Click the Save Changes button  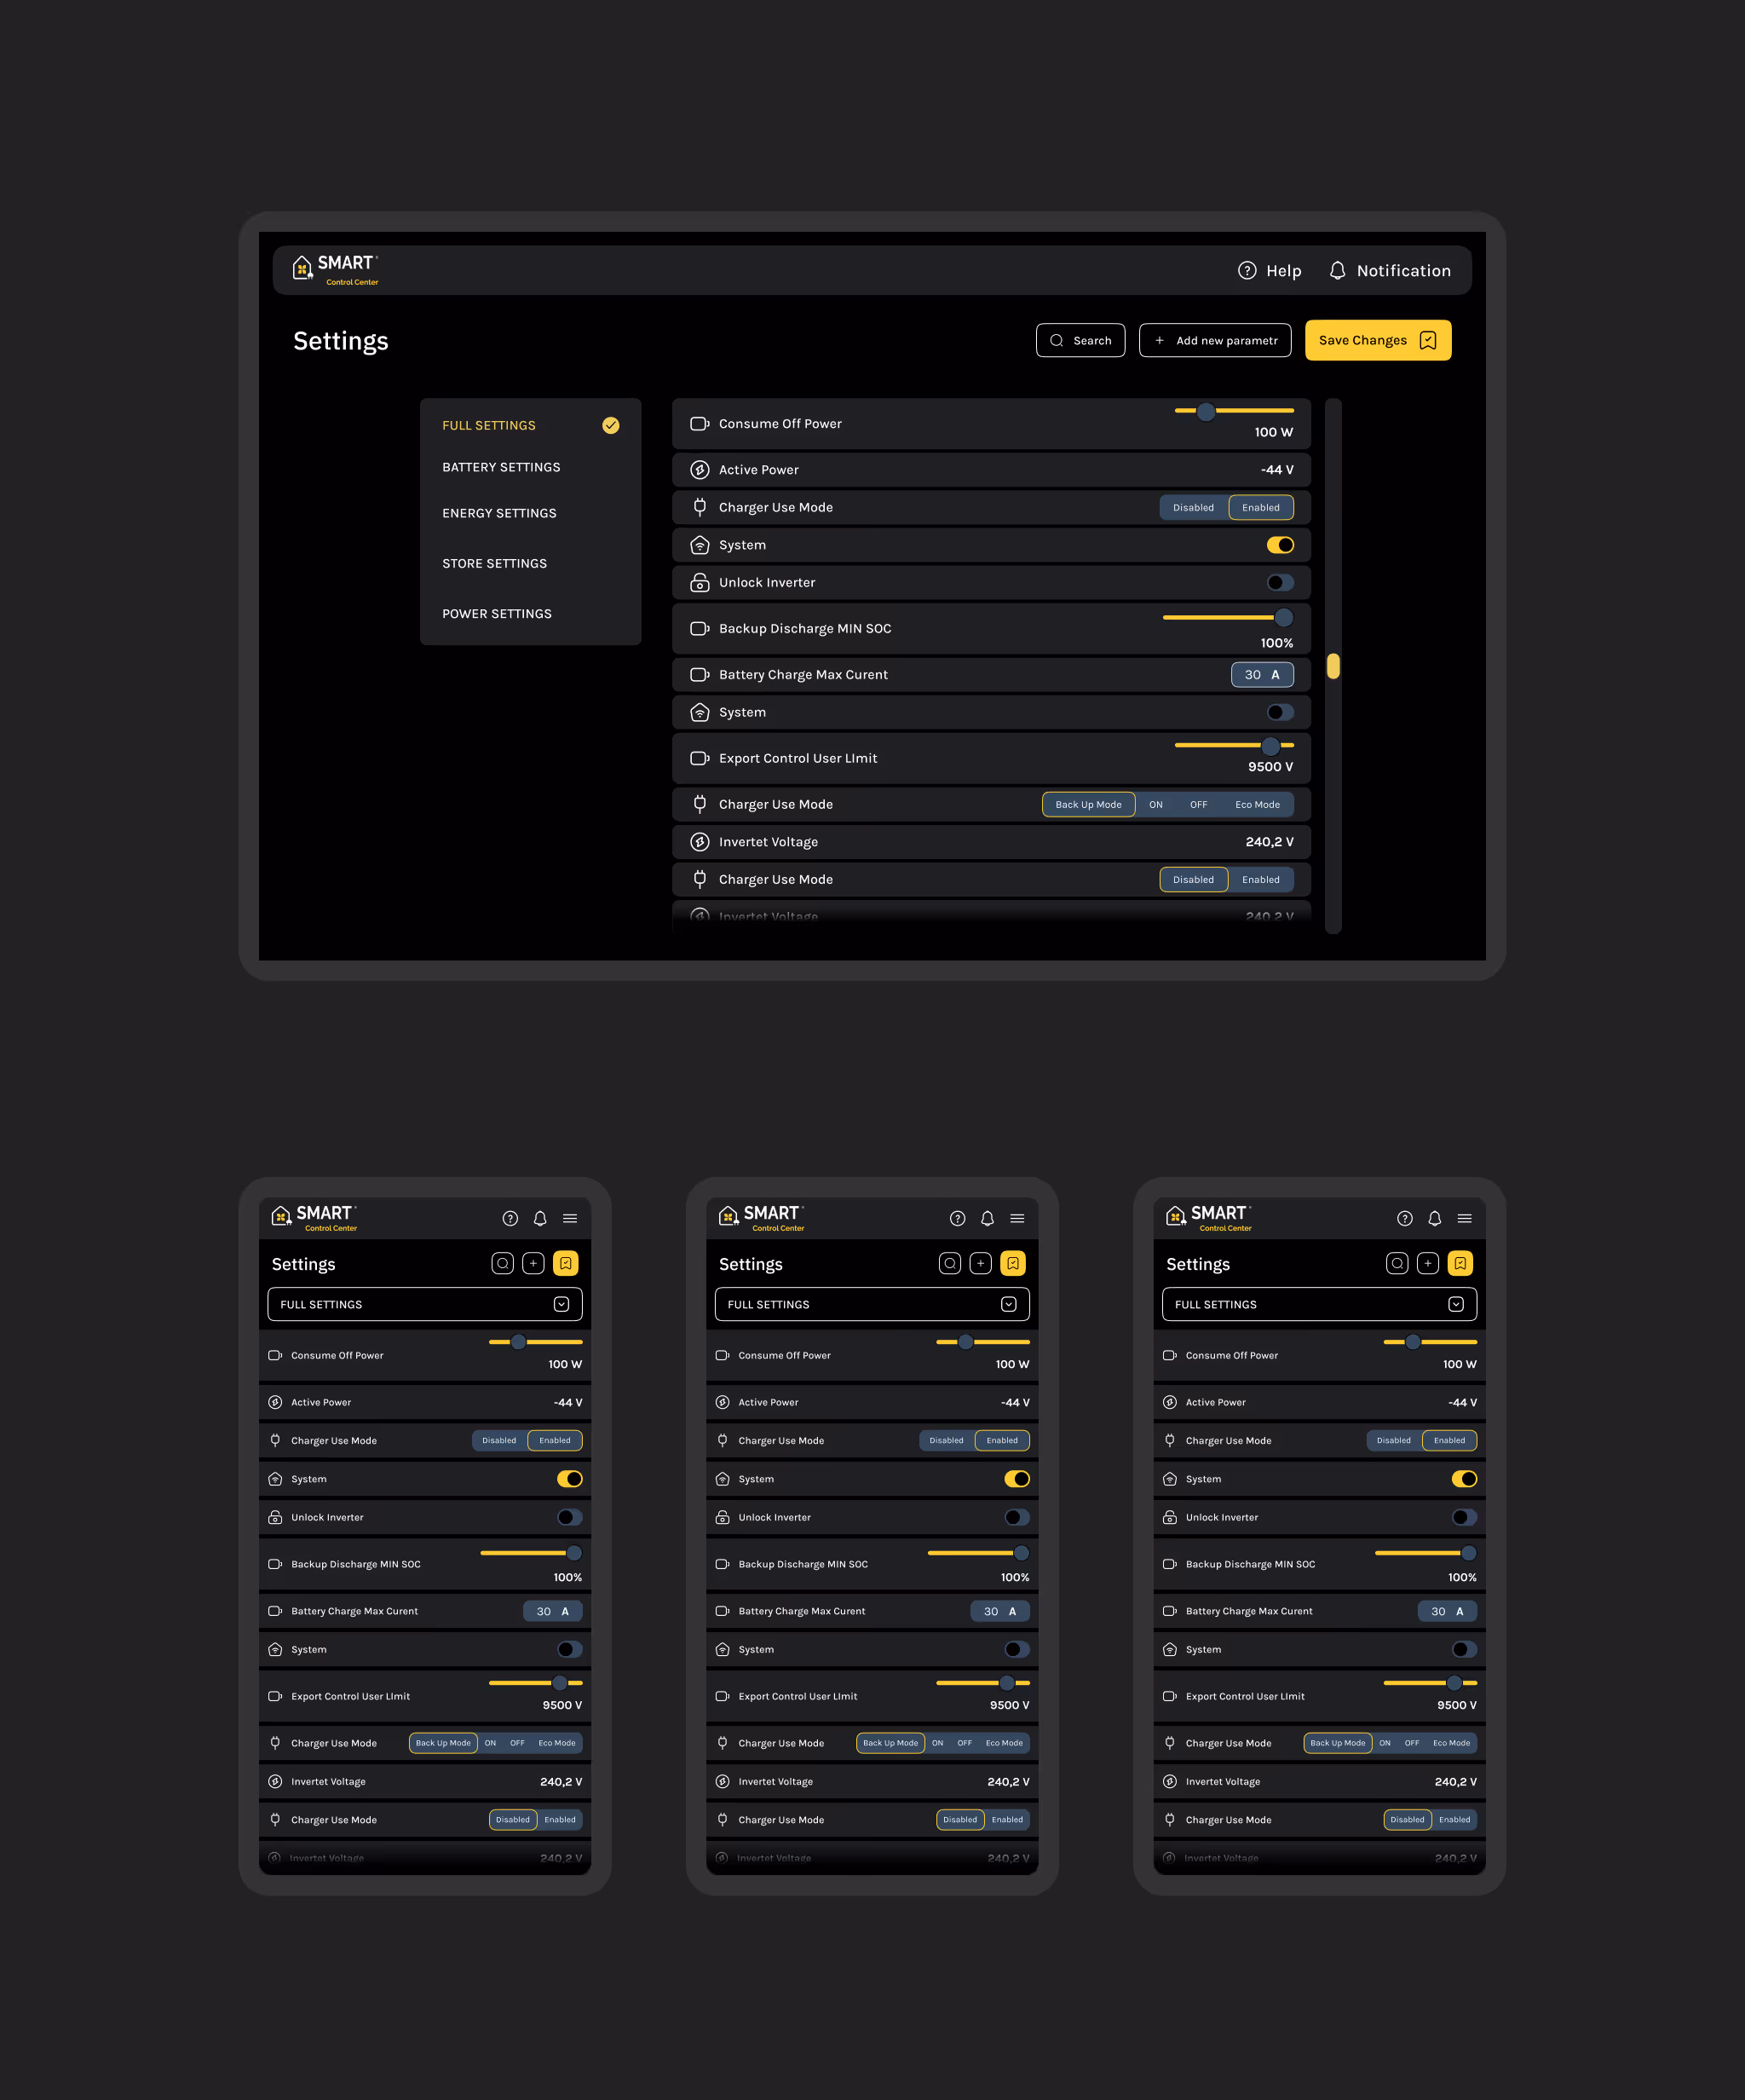(1377, 340)
